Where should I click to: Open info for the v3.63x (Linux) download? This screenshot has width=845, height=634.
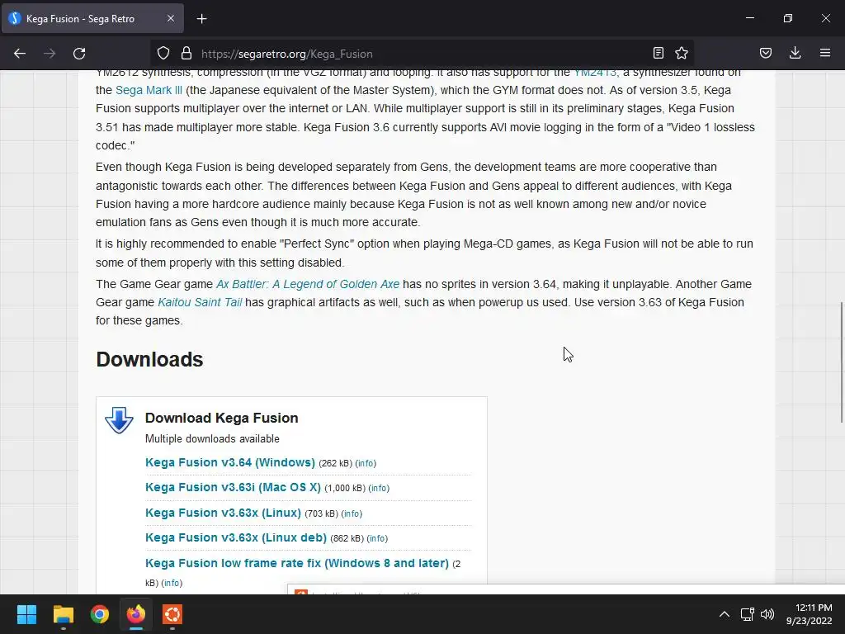pyautogui.click(x=352, y=513)
